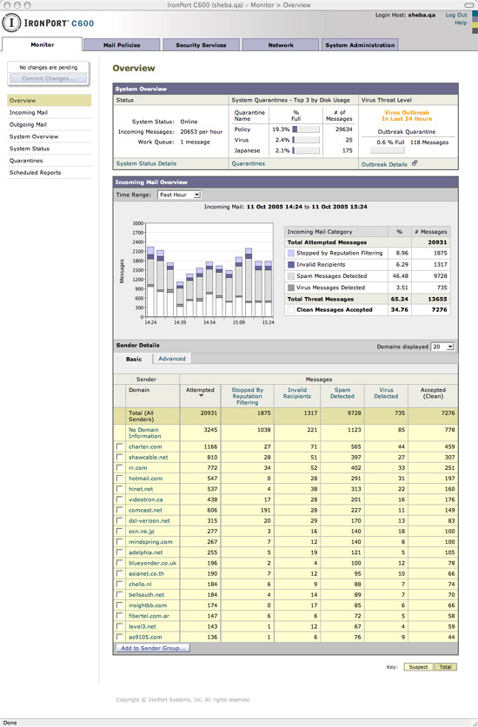Screen dimensions: 478x727
Task: Open the Time Range dropdown
Action: pos(179,195)
